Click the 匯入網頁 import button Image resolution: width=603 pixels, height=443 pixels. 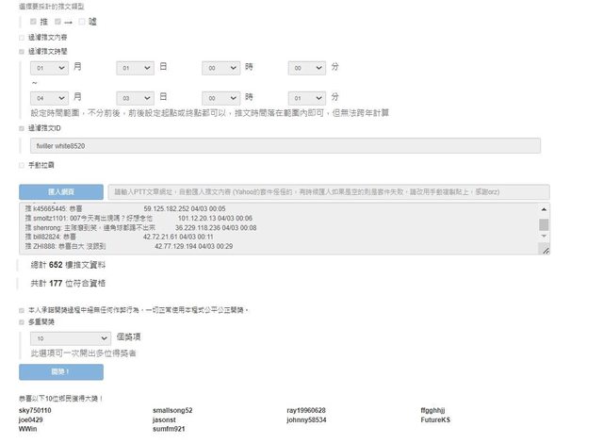coord(60,190)
